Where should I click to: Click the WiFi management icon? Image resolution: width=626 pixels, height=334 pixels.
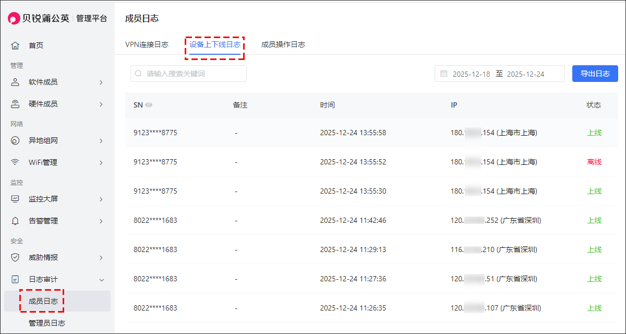pos(15,162)
